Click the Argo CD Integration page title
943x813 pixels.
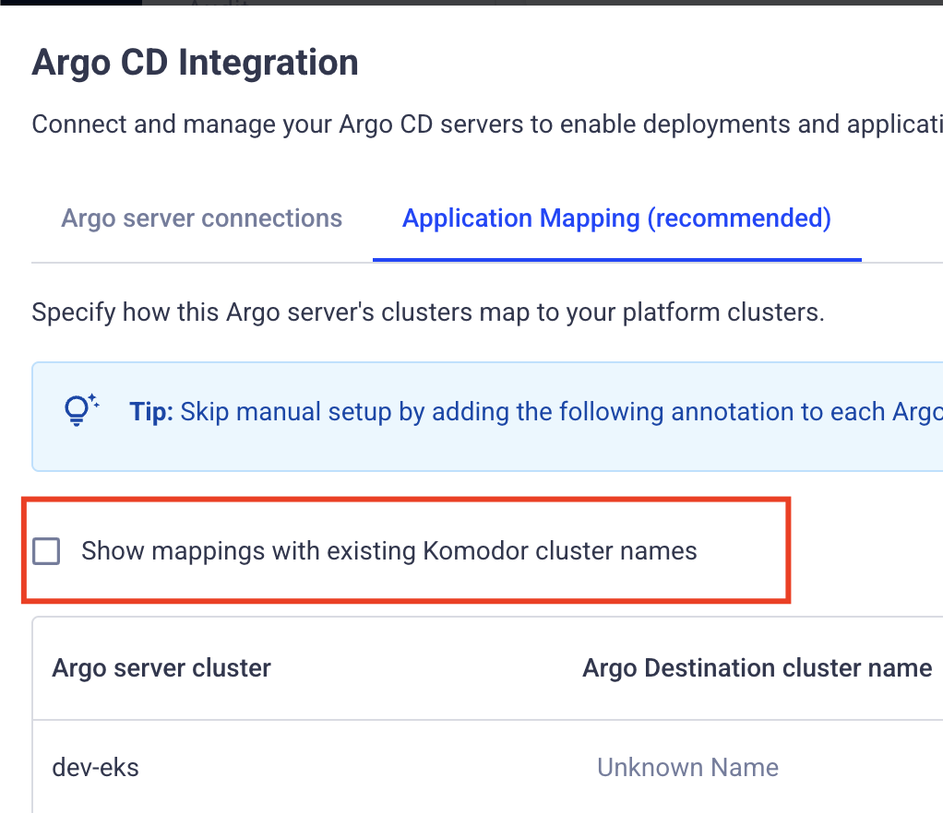(195, 62)
